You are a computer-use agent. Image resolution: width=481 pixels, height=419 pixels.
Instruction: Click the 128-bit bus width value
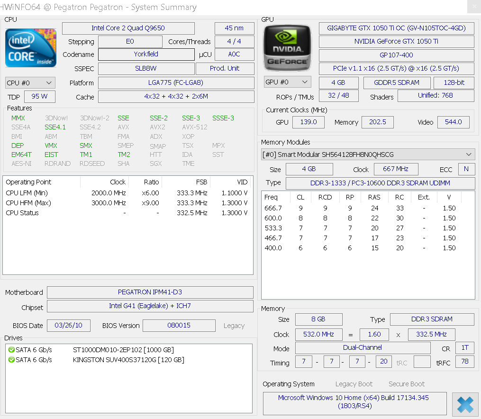[x=454, y=83]
